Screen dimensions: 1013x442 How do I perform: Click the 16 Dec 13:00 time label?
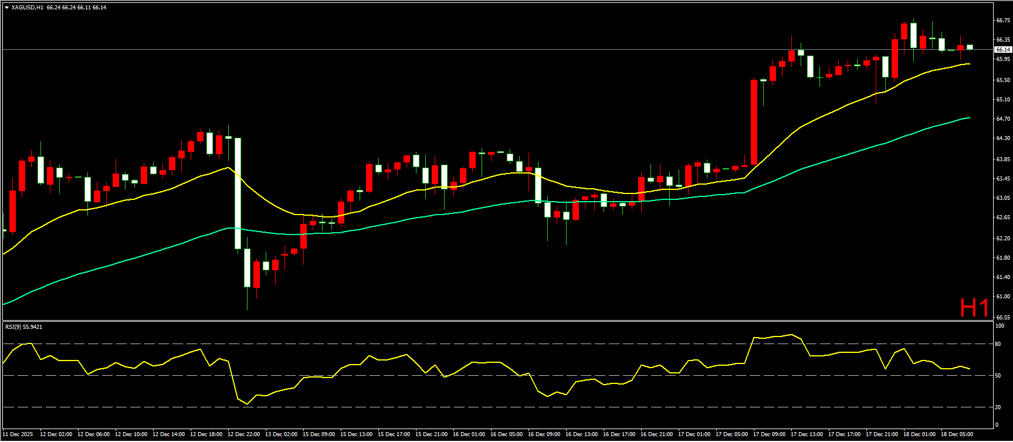click(x=581, y=434)
